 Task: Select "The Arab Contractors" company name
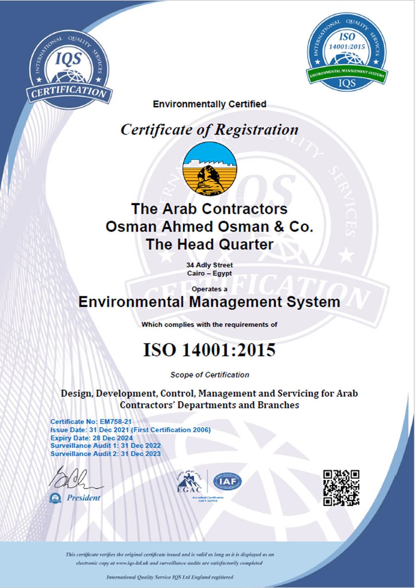209,209
